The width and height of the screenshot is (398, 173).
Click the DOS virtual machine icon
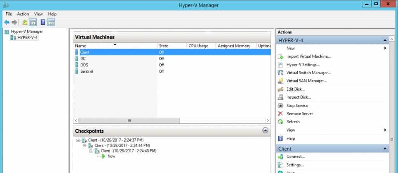[77, 65]
